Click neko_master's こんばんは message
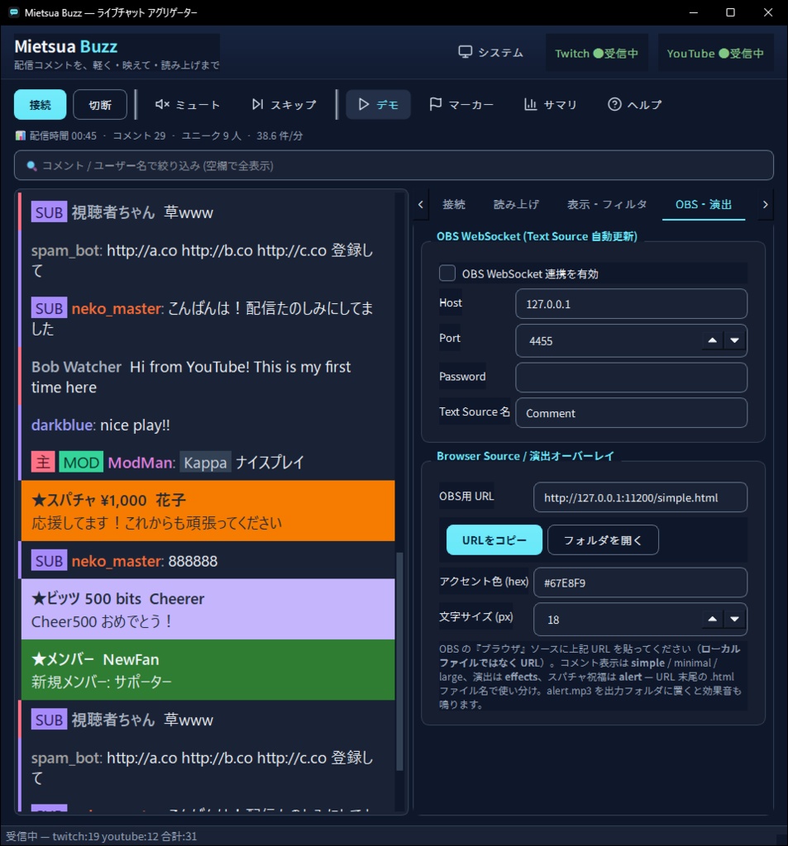The width and height of the screenshot is (788, 846). click(x=208, y=318)
